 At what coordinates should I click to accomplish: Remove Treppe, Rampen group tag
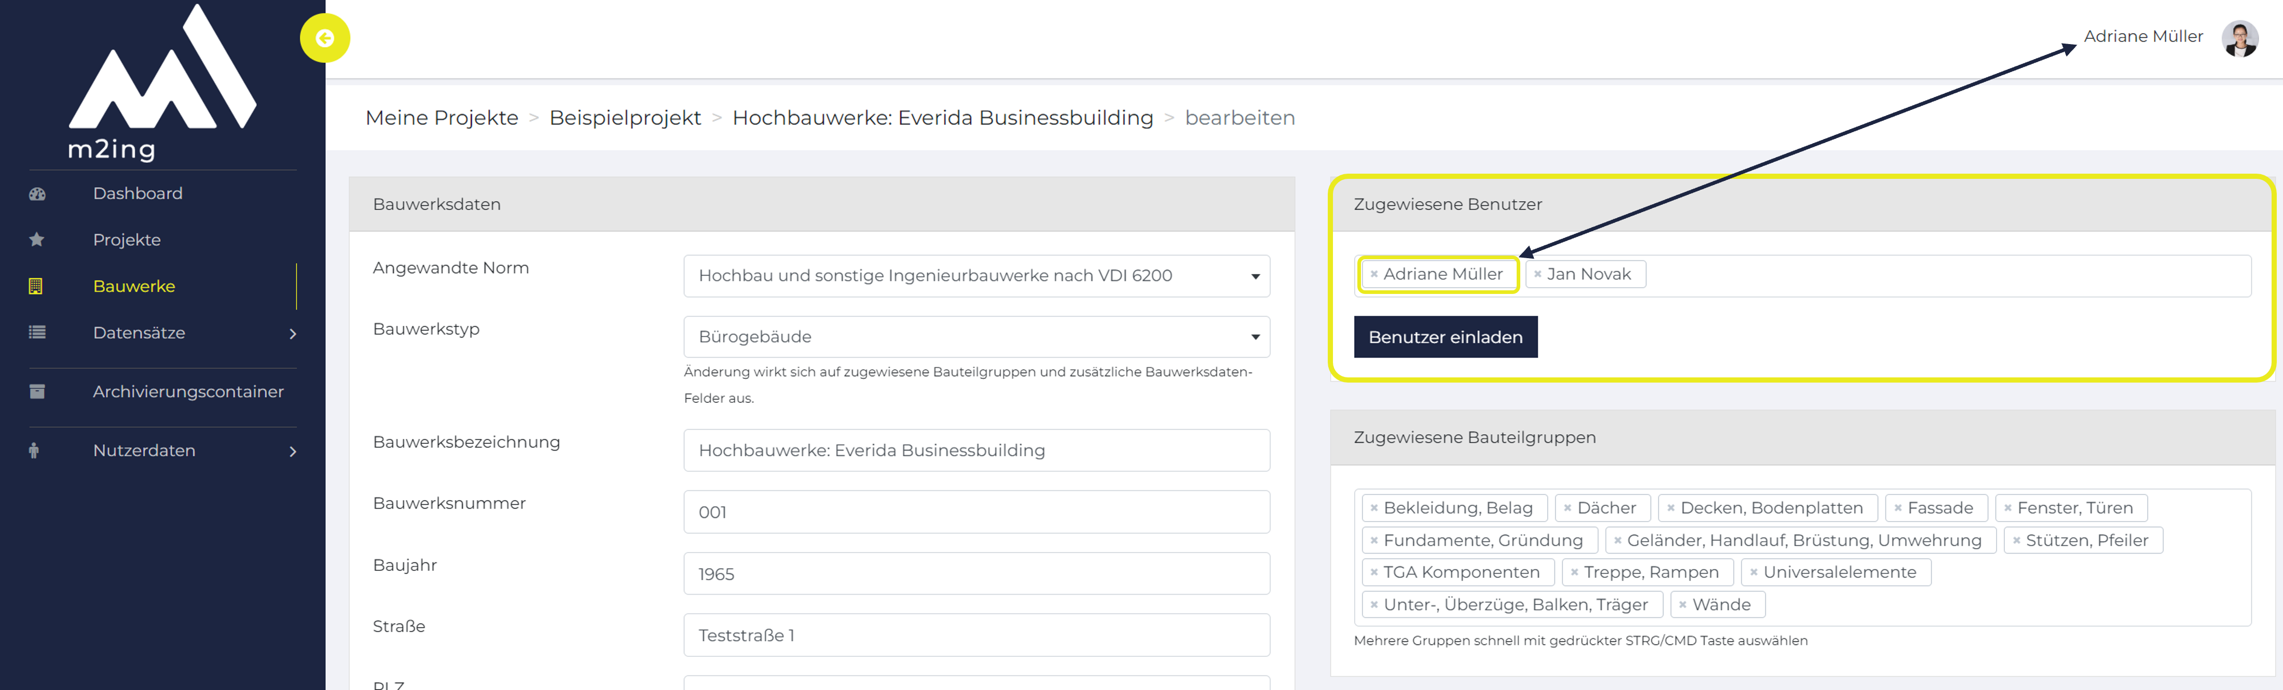click(1574, 572)
